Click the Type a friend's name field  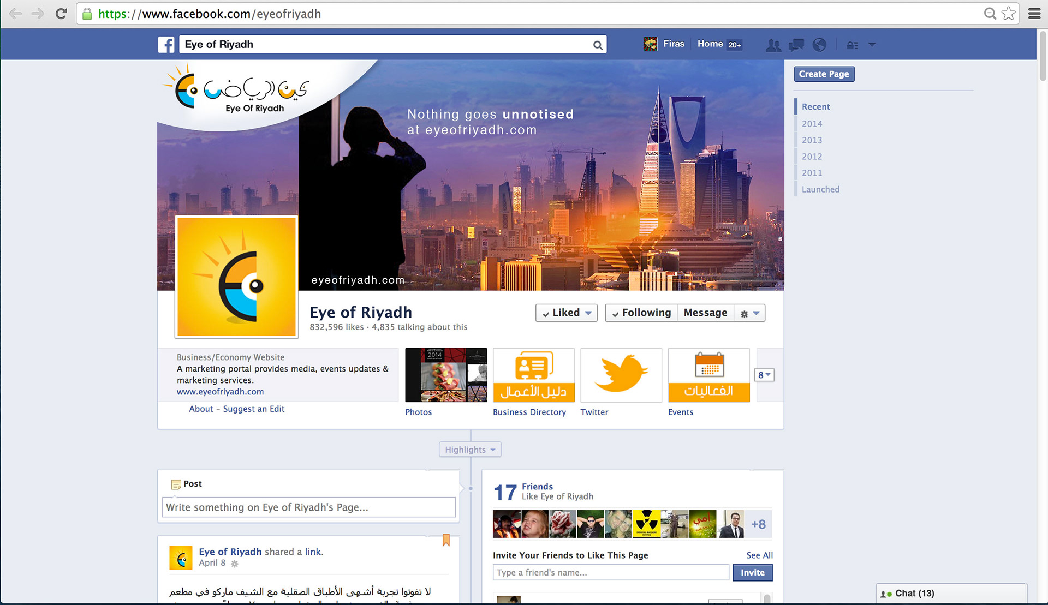(611, 572)
